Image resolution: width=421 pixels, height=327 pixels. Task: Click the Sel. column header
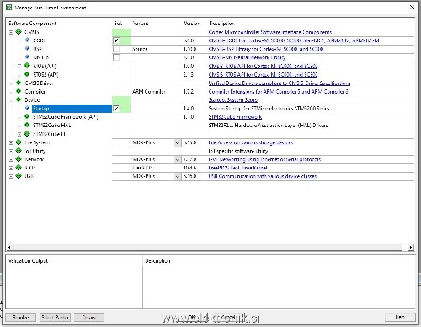coord(118,24)
